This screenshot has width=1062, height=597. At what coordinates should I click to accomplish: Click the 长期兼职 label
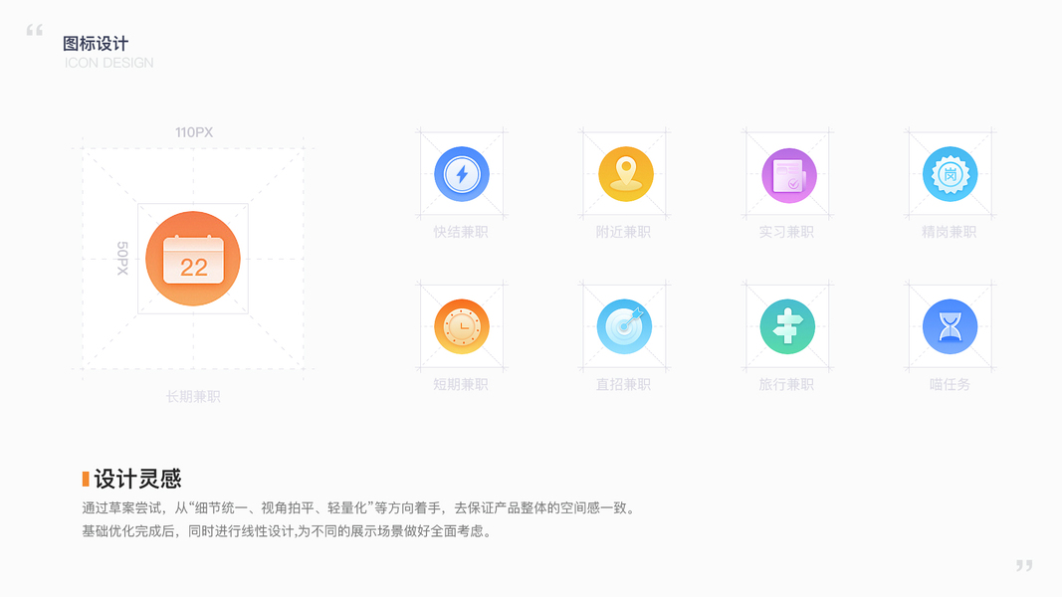[x=193, y=397]
